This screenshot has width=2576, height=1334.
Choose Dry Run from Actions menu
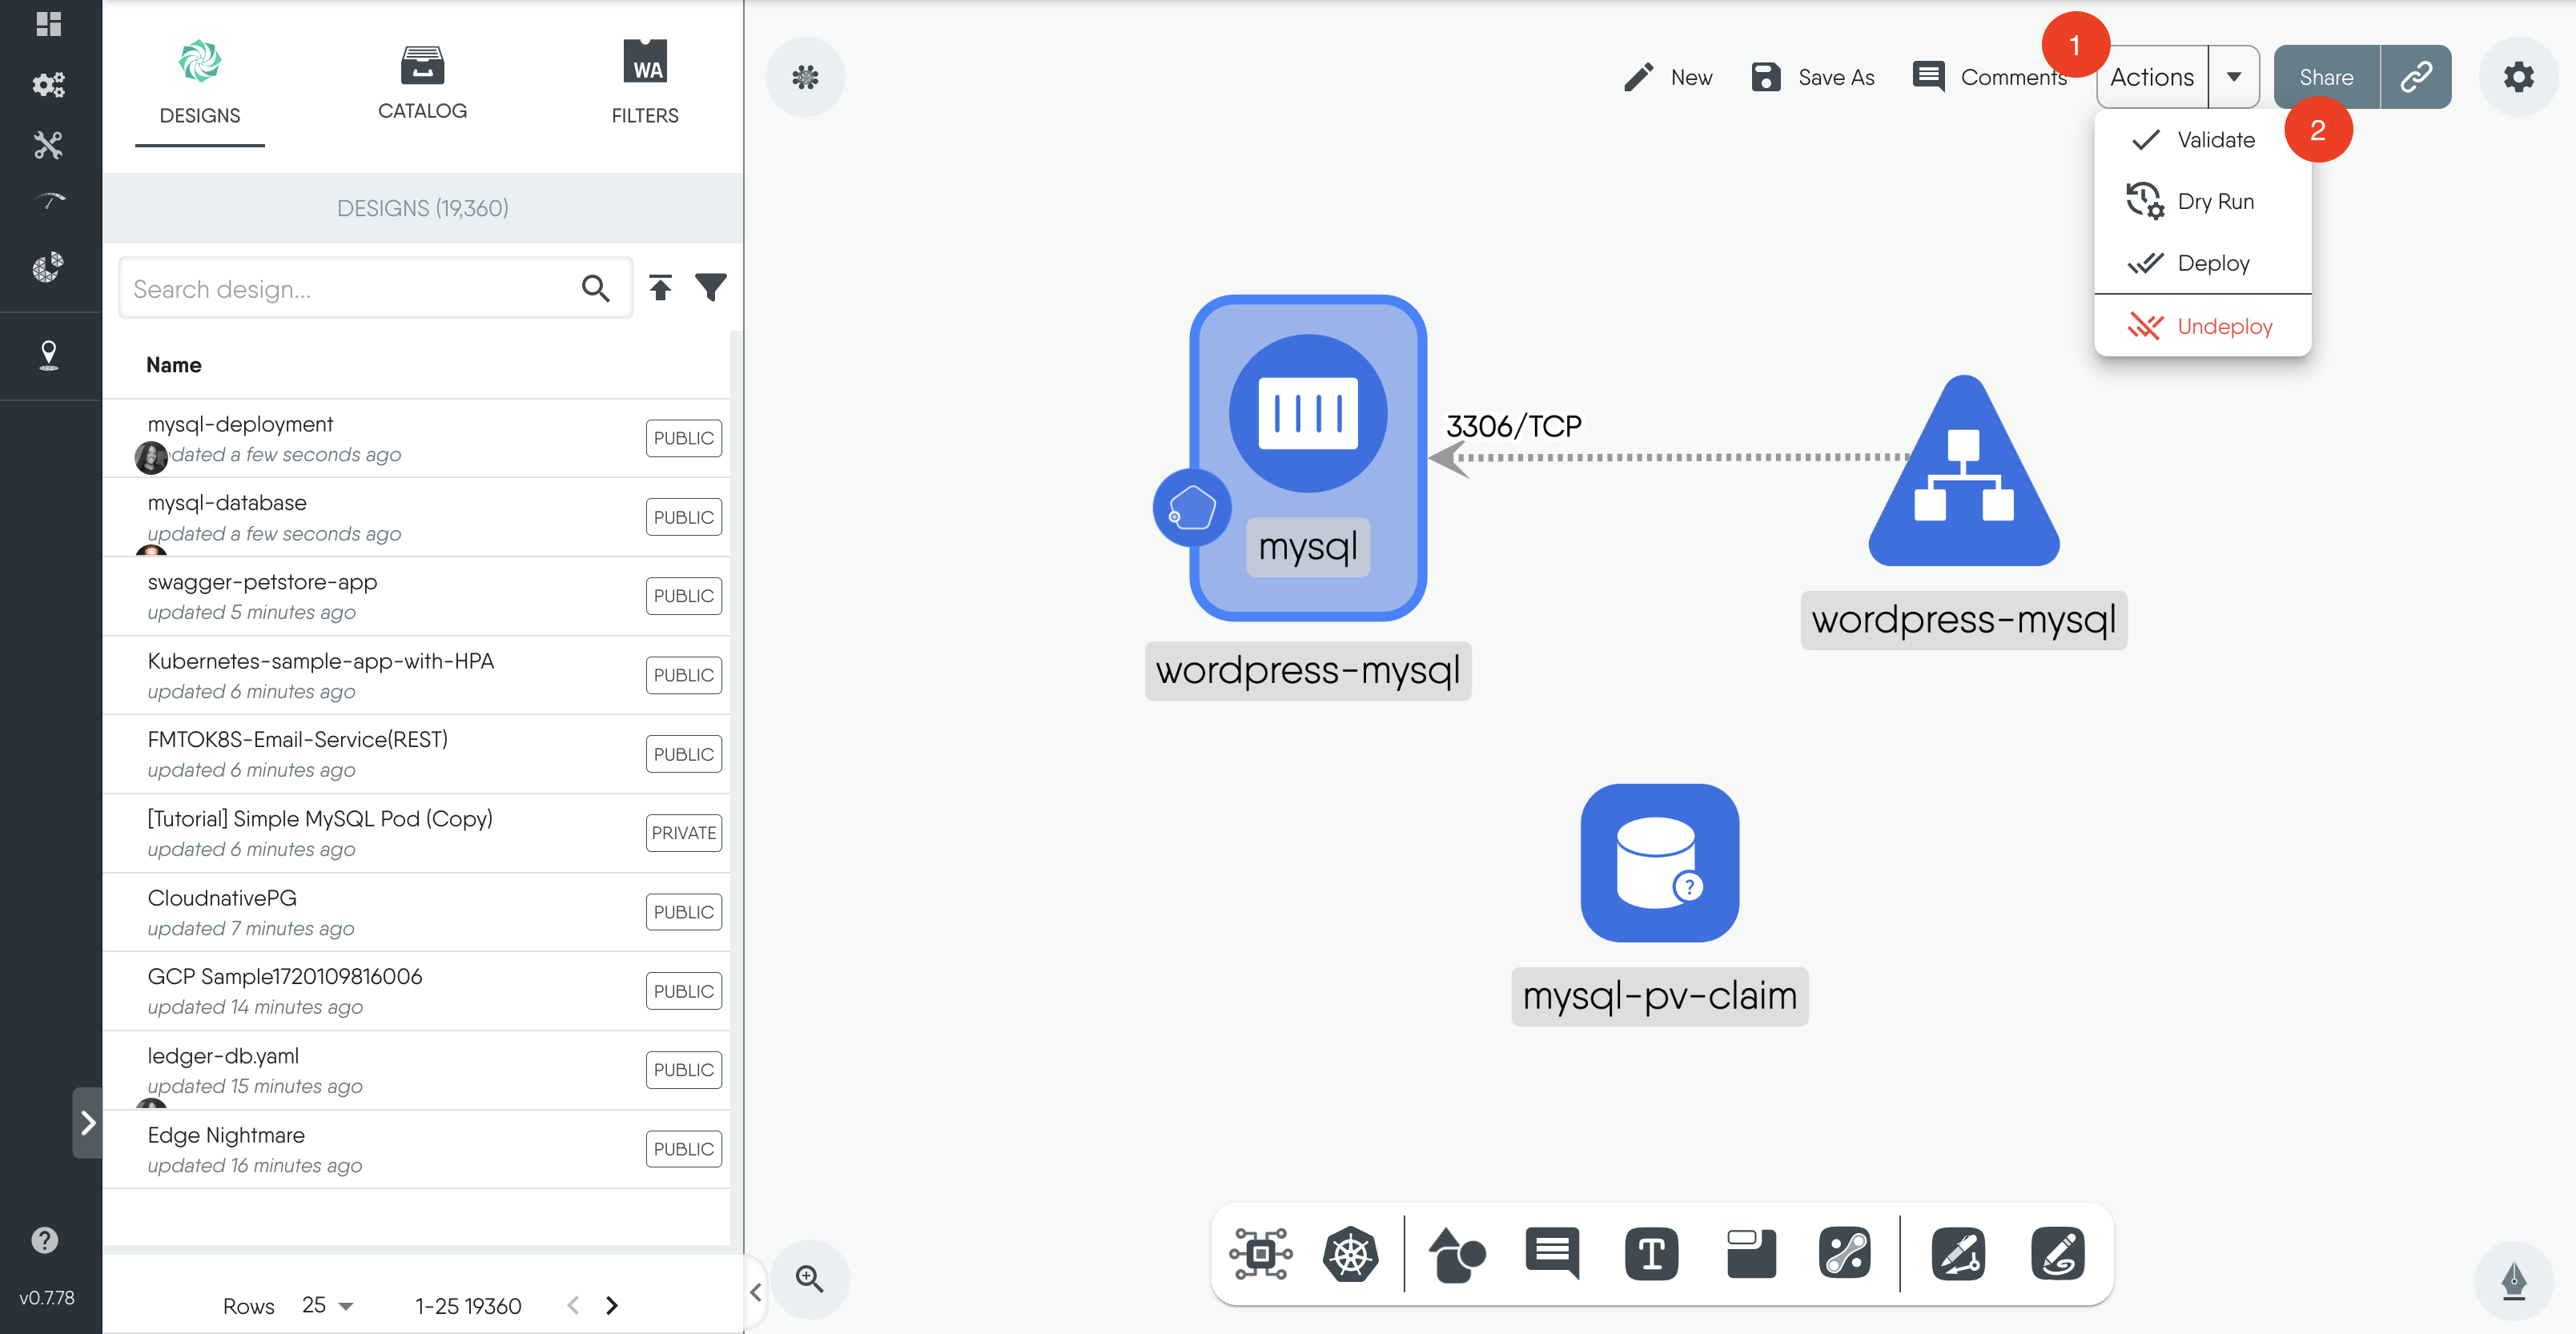(x=2215, y=202)
